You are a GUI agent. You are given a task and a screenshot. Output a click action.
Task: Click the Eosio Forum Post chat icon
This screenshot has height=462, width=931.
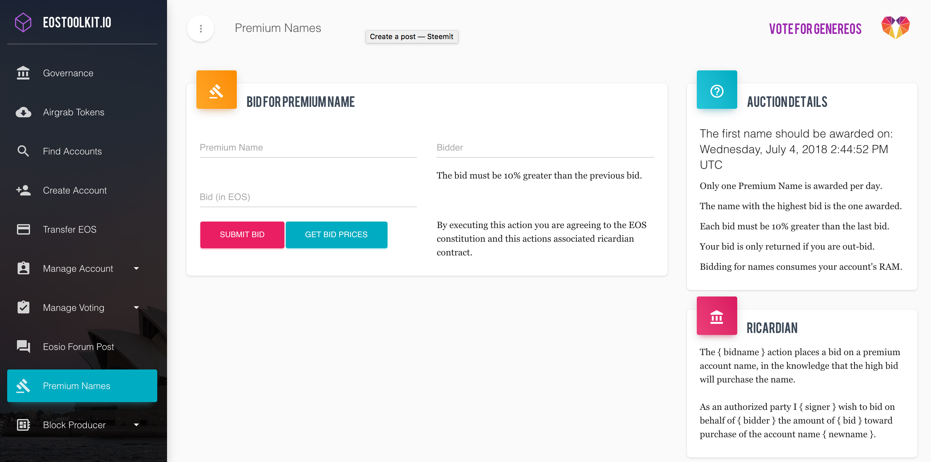pyautogui.click(x=23, y=347)
